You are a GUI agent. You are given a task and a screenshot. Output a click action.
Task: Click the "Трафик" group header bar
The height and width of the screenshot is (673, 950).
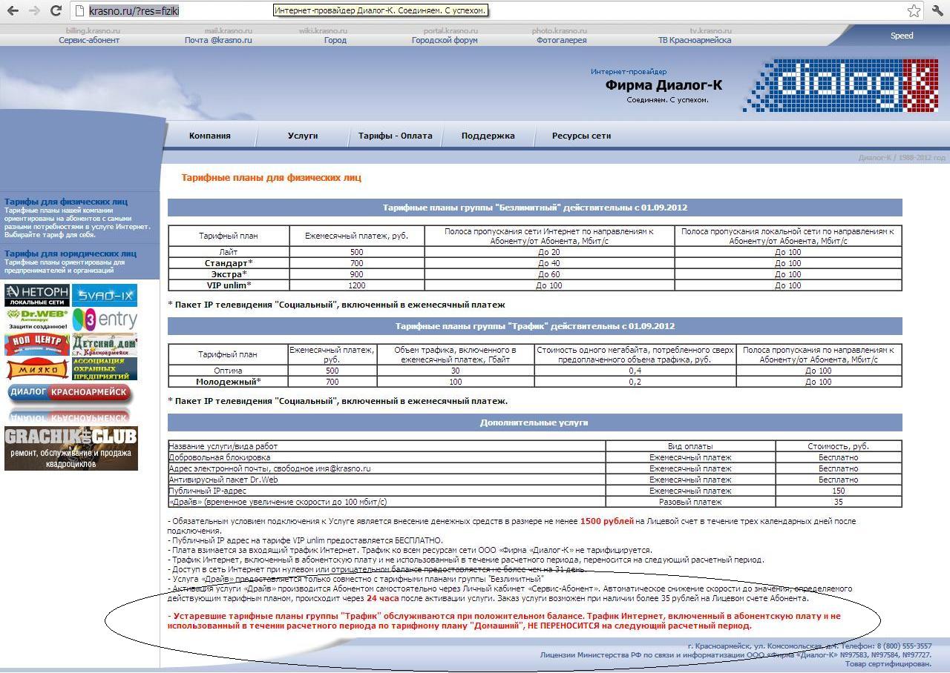click(534, 326)
